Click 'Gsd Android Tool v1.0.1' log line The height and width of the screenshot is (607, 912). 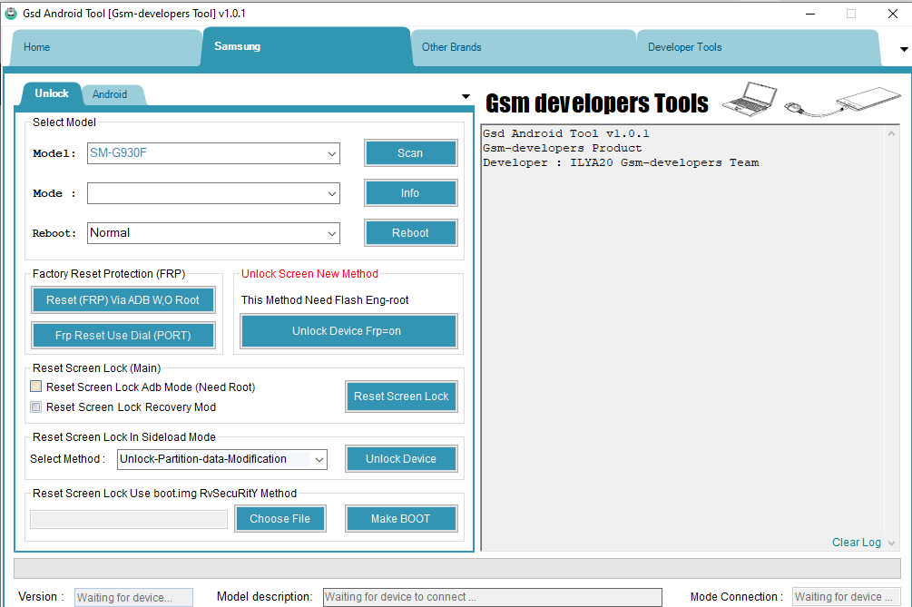[565, 133]
